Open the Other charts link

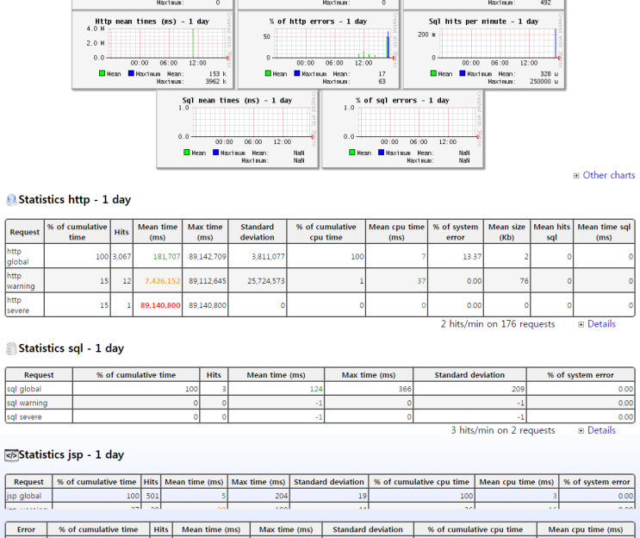coord(609,175)
